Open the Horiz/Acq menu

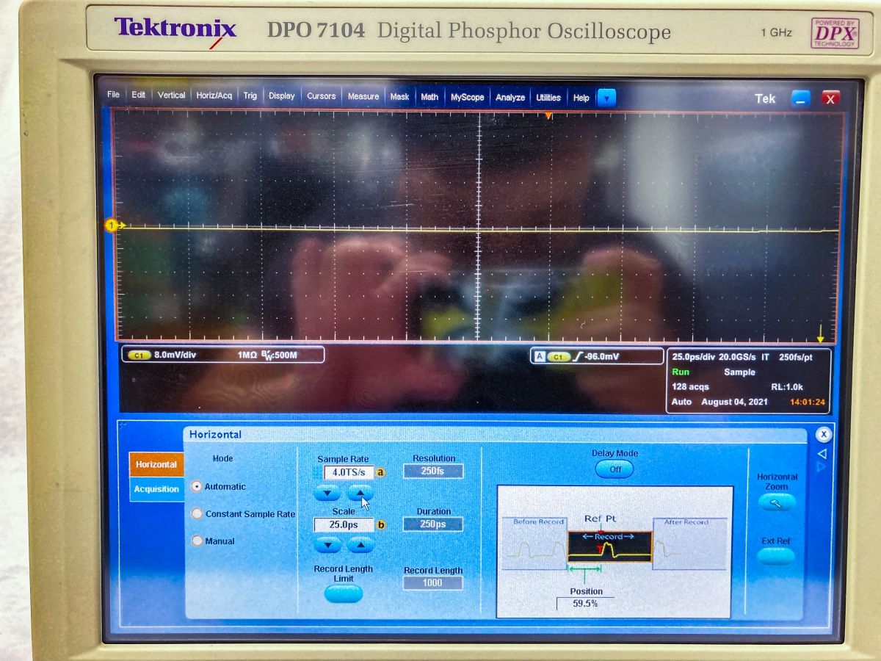tap(214, 95)
